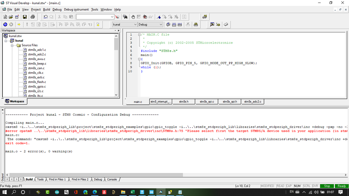Image resolution: width=349 pixels, height=196 pixels.
Task: Click the New file icon
Action: (x=5, y=17)
